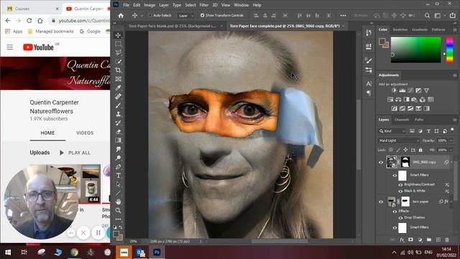Click the Google bookmark in Chrome
Viewport: 460px width, 259px height.
[x=90, y=32]
